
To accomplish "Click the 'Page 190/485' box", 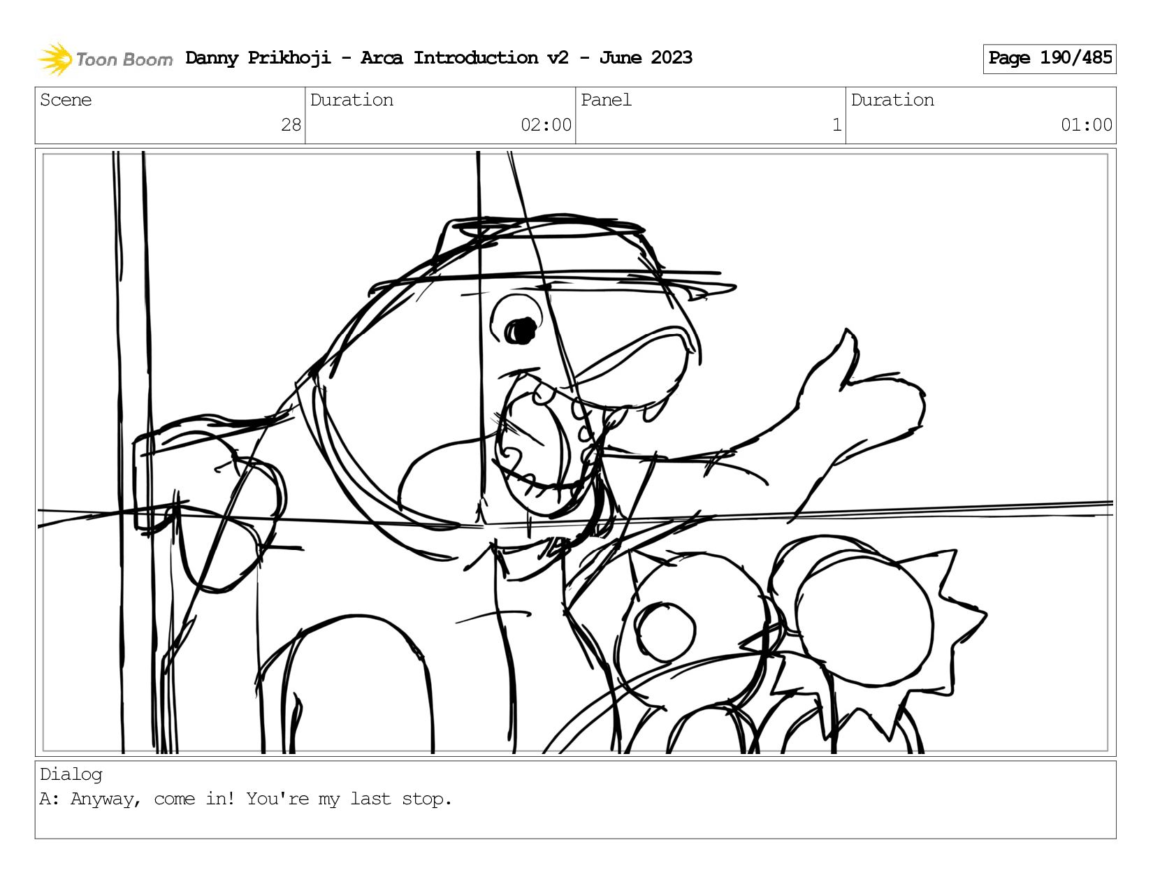I will pos(1050,59).
